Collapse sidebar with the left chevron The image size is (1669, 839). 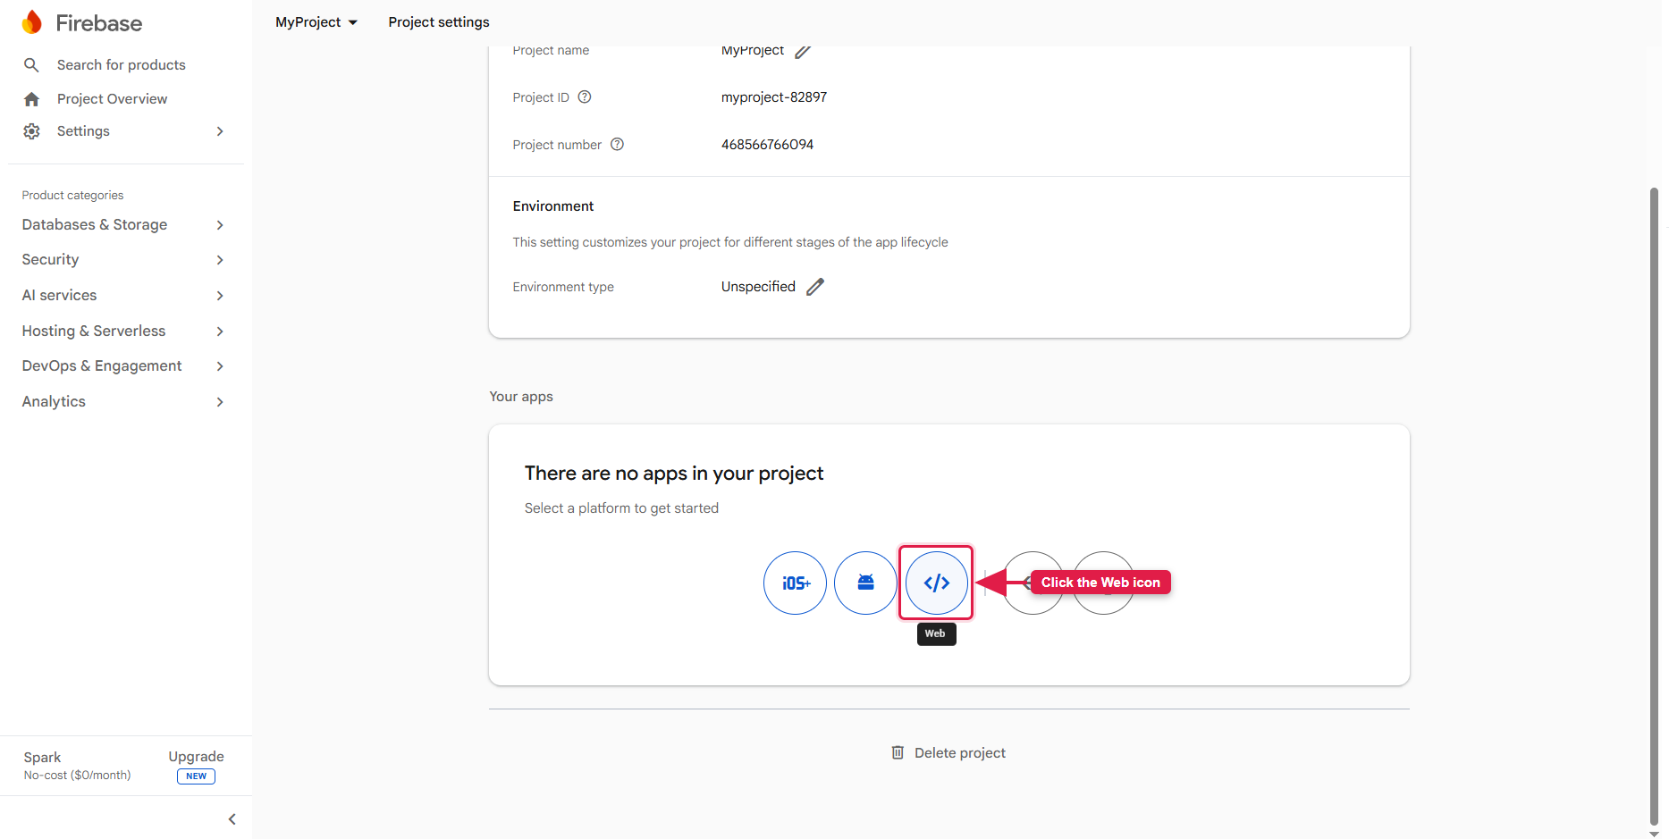[x=232, y=819]
